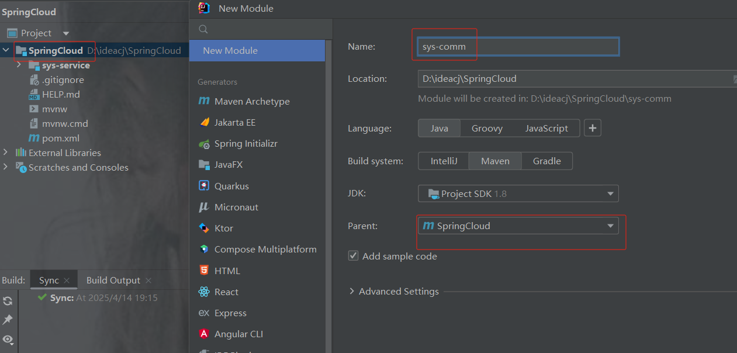The height and width of the screenshot is (353, 737).
Task: Click the Project tool window icon
Action: [x=12, y=33]
